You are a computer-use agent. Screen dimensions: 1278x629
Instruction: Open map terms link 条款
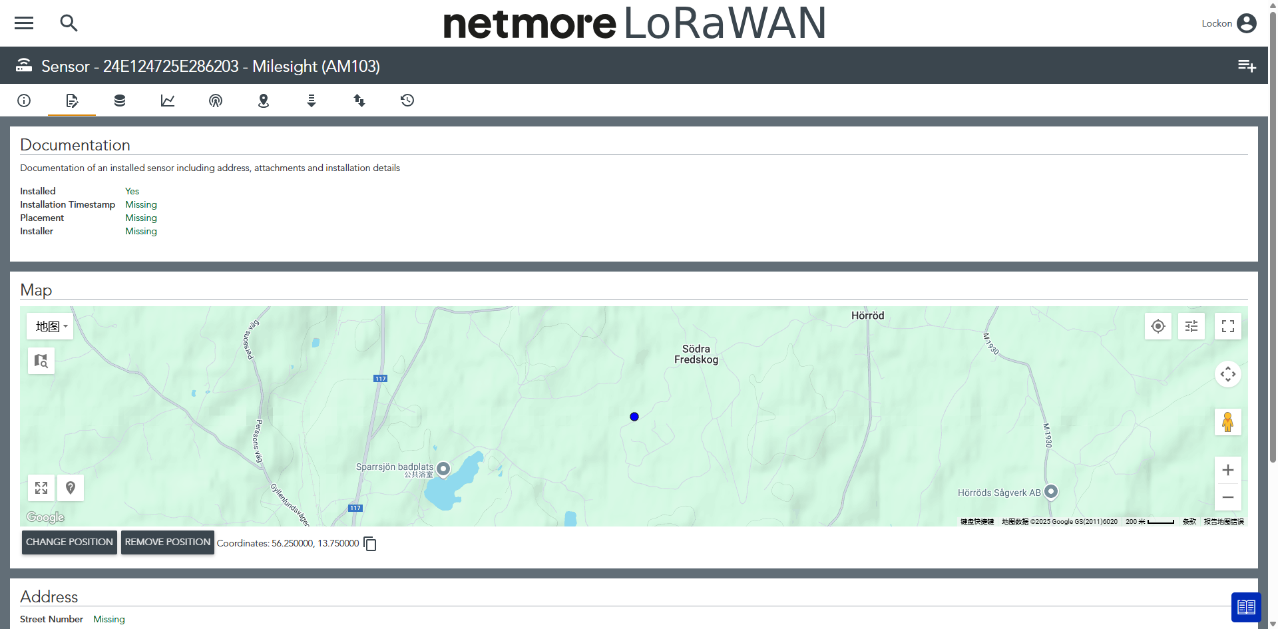tap(1189, 522)
